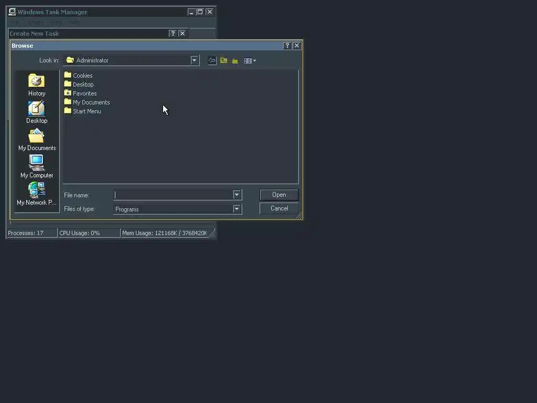Maximize the Windows Task Manager window

click(x=200, y=12)
